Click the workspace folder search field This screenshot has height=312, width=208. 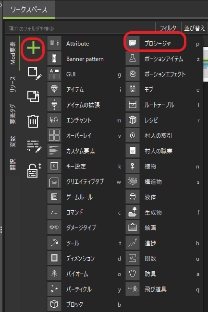point(80,28)
